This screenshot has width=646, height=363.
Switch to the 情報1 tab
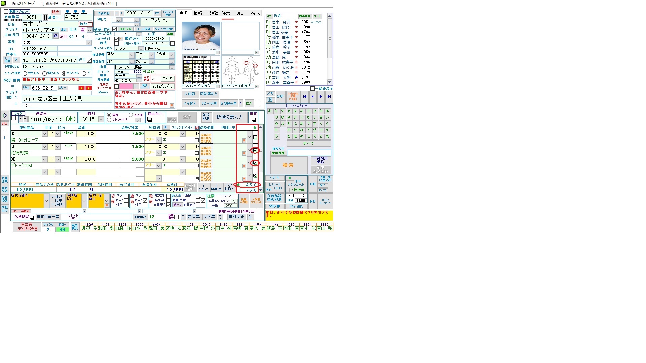(199, 13)
